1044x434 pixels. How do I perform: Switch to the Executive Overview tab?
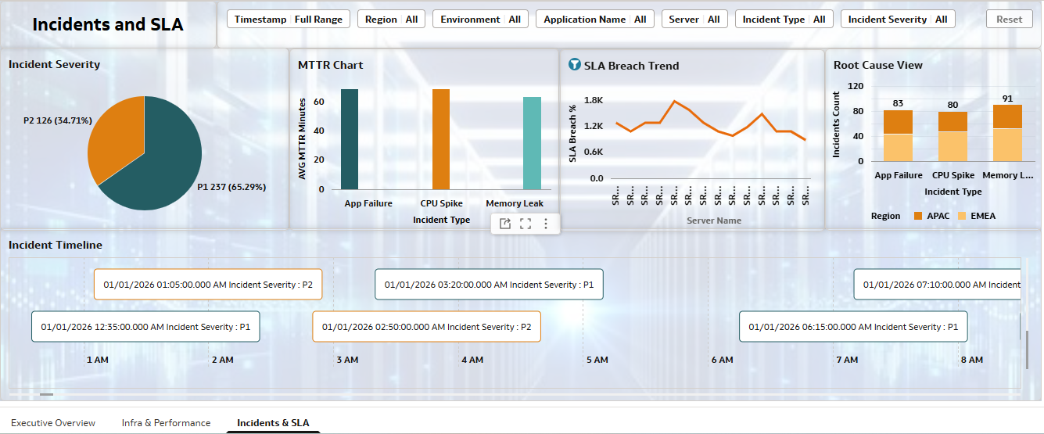pyautogui.click(x=53, y=423)
